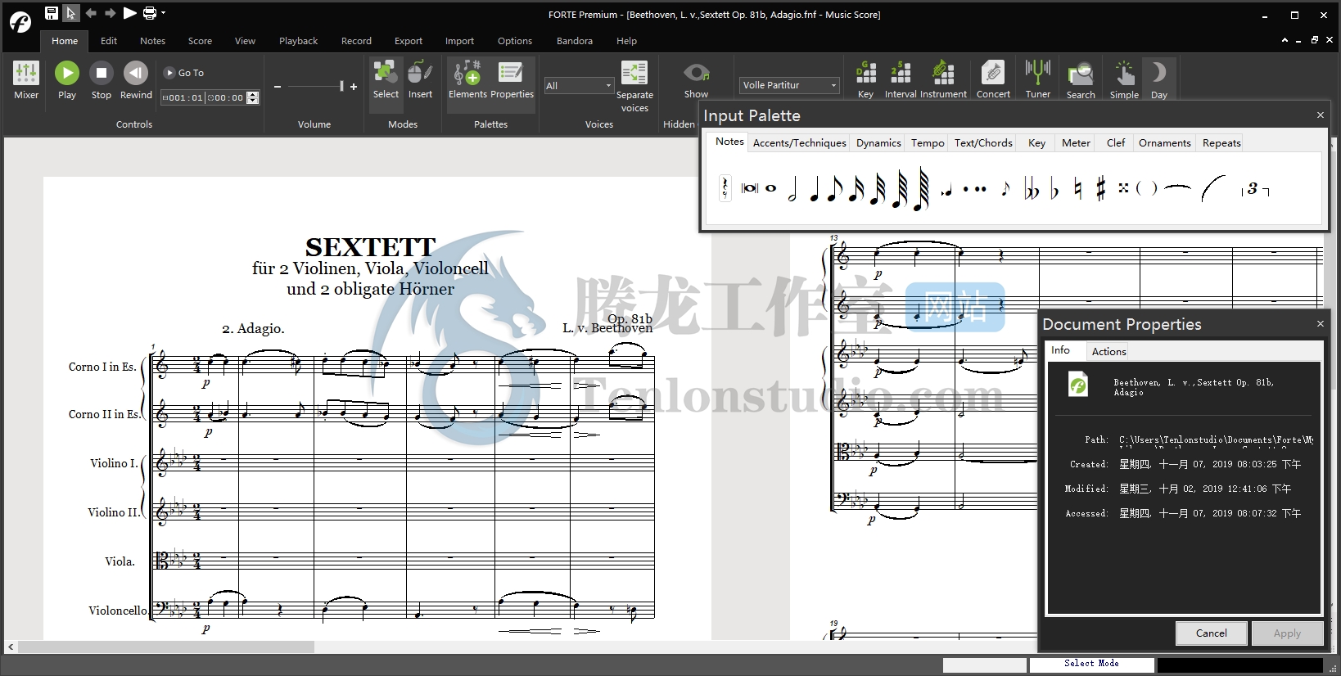Activate Insert mode
Image resolution: width=1341 pixels, height=676 pixels.
point(420,79)
